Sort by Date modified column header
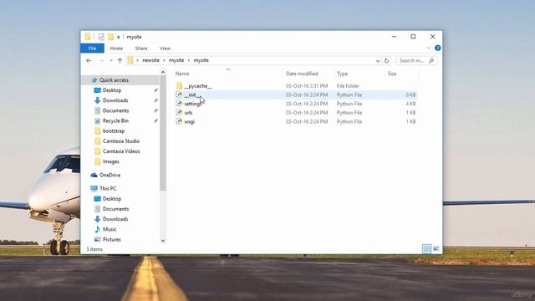The width and height of the screenshot is (535, 301). (x=302, y=74)
